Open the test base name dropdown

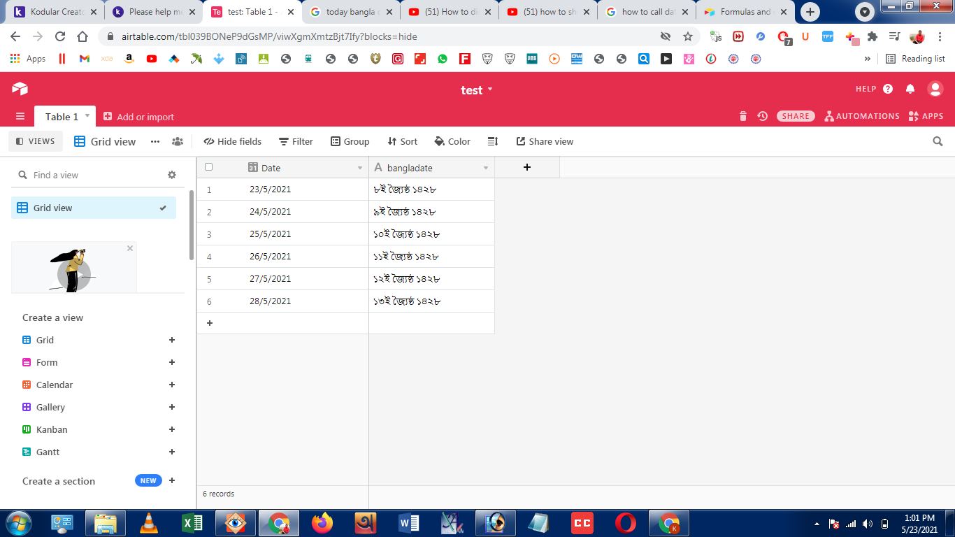[x=477, y=89]
